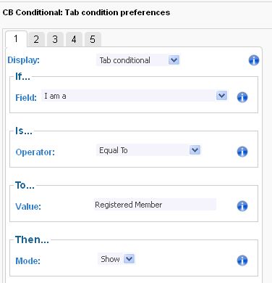Open the Mode 'Show' dropdown

point(116,259)
